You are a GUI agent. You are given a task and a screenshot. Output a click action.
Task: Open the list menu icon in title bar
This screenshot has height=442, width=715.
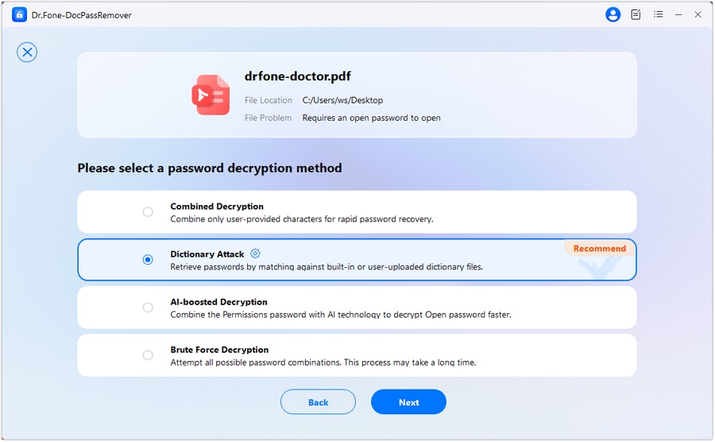click(658, 14)
